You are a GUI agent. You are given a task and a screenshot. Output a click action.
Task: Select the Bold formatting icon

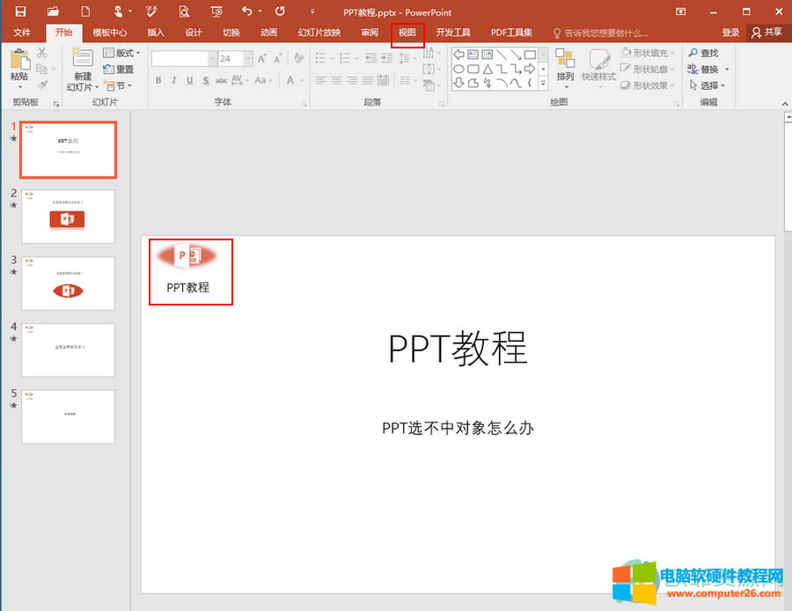click(x=158, y=80)
